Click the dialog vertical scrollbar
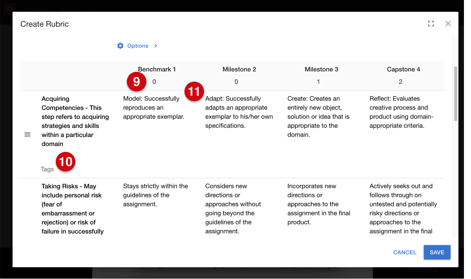 456,93
